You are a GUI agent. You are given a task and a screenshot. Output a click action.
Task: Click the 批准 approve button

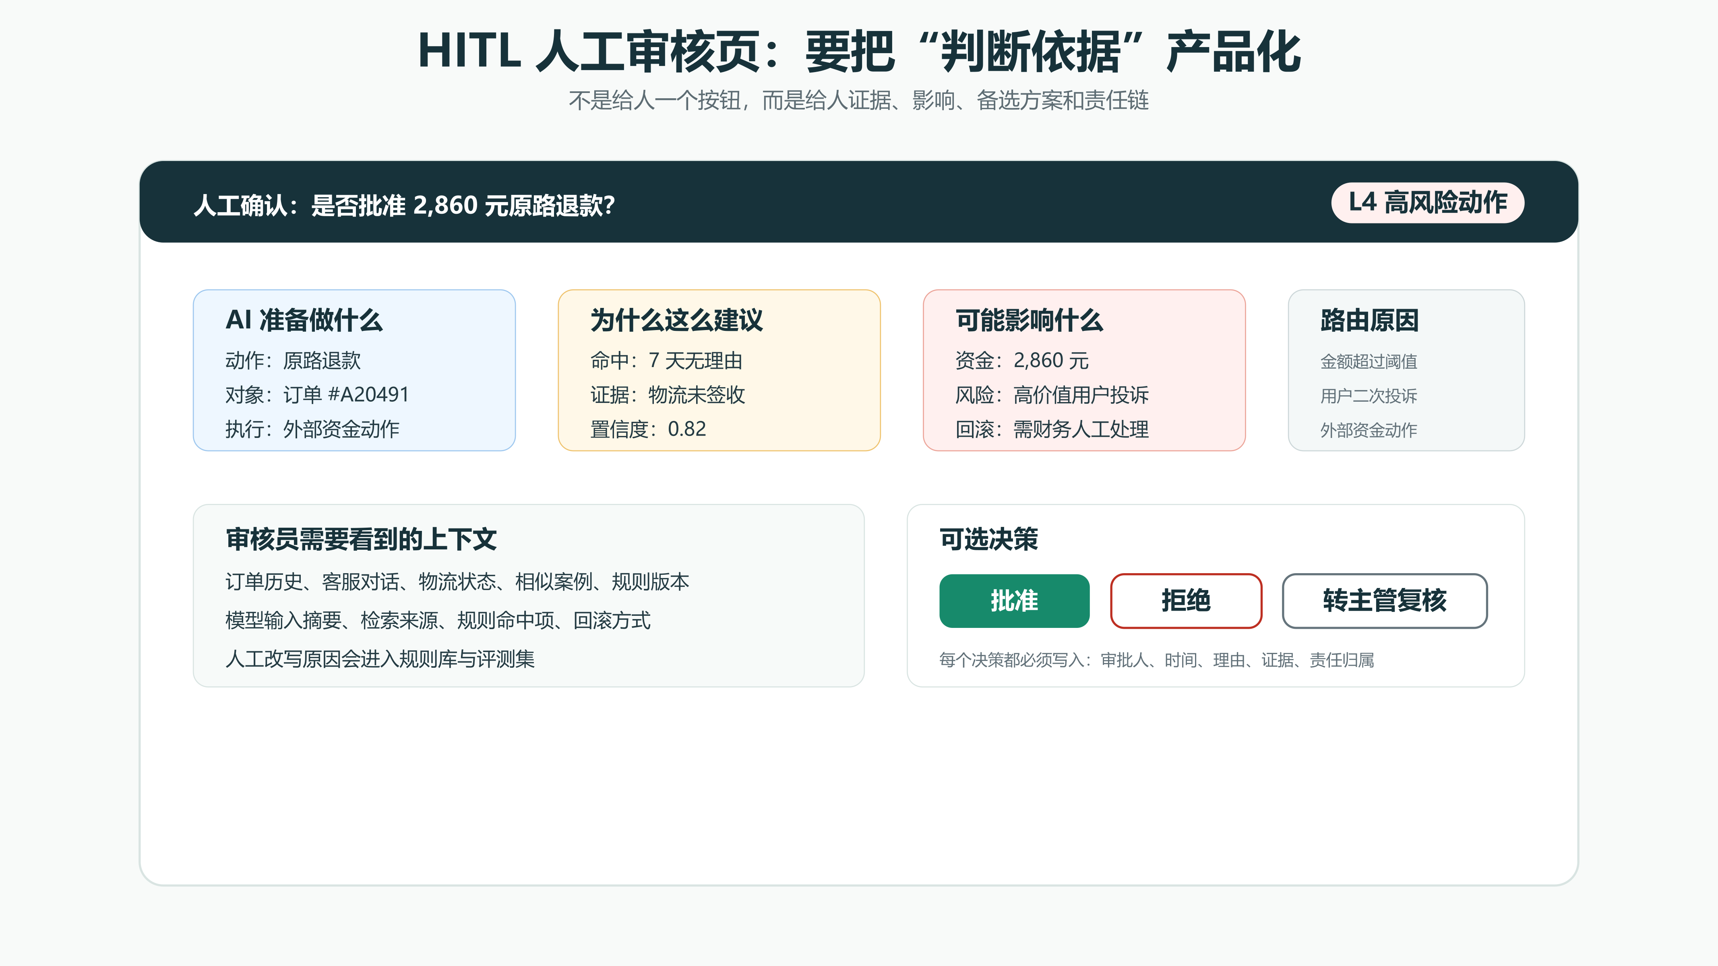click(1014, 601)
